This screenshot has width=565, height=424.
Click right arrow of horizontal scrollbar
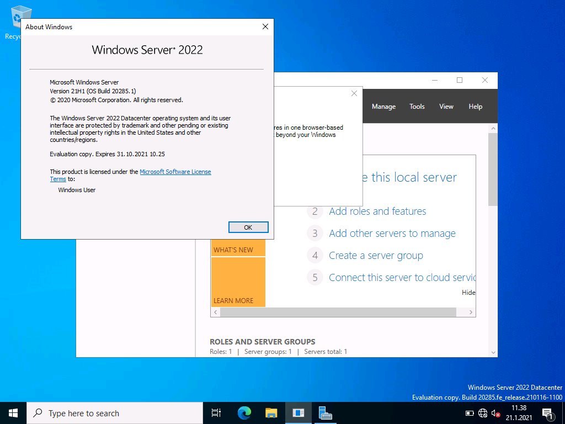tap(471, 312)
